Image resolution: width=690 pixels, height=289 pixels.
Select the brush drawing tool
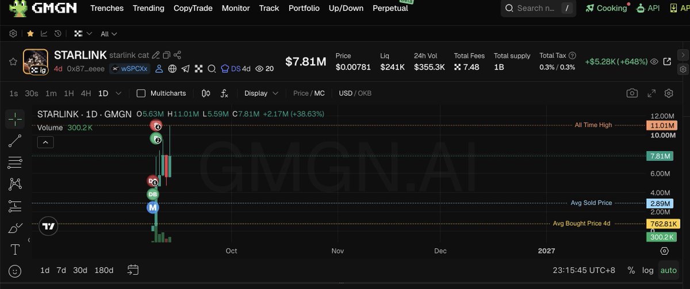coord(16,228)
